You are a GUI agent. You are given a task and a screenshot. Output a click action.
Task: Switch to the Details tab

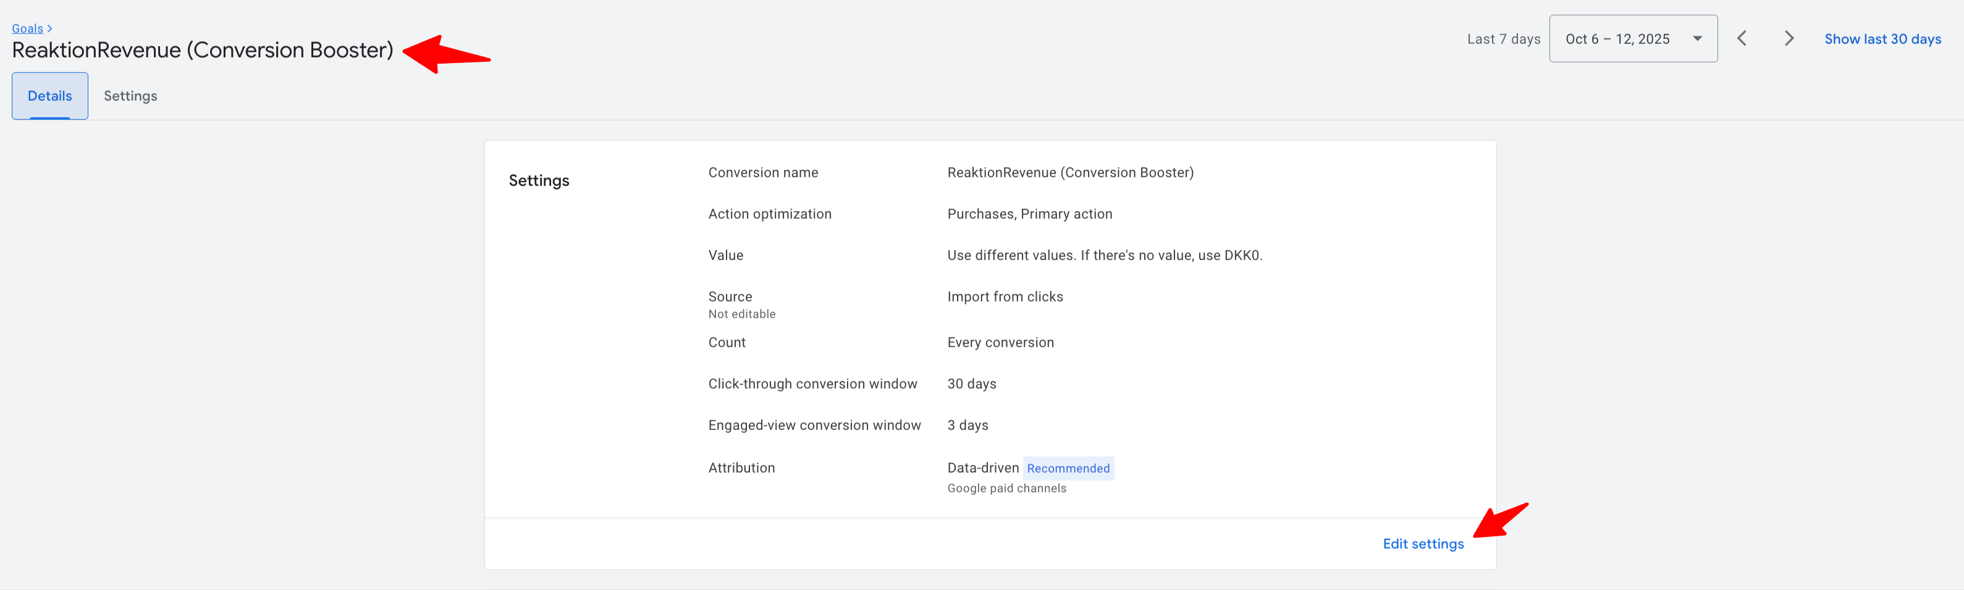[x=49, y=96]
